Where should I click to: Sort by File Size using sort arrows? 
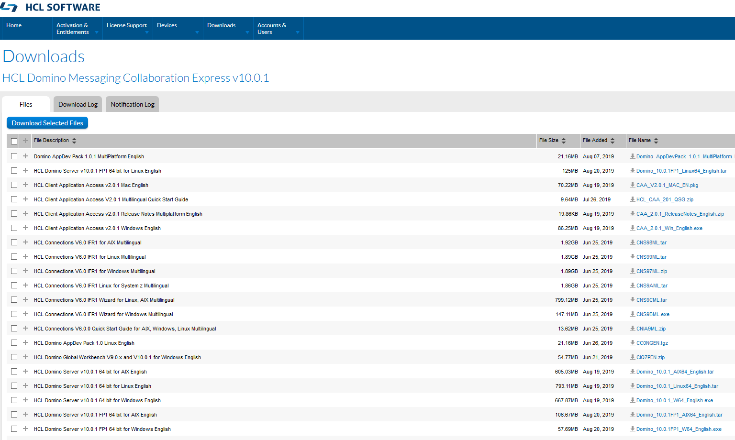(x=564, y=141)
